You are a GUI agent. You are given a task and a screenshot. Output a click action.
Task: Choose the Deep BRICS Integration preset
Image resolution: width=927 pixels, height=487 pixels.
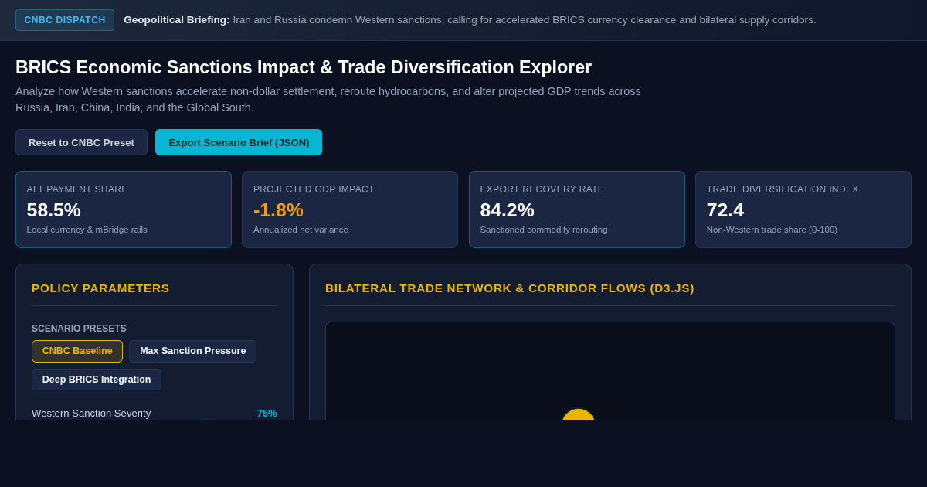pyautogui.click(x=97, y=380)
